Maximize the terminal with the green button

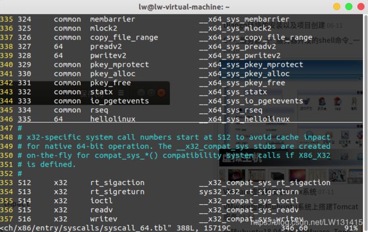click(349, 7)
